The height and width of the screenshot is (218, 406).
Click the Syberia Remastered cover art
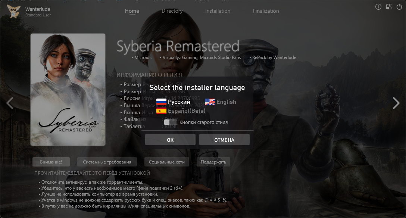tap(68, 90)
